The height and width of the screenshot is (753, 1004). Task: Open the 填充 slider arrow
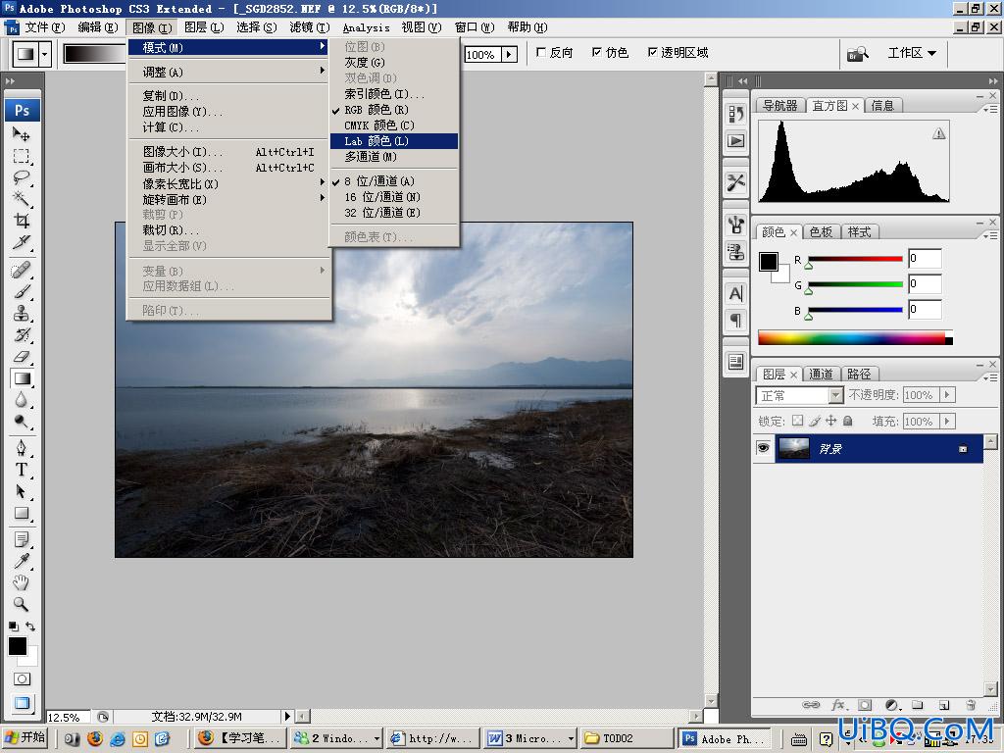click(x=948, y=422)
